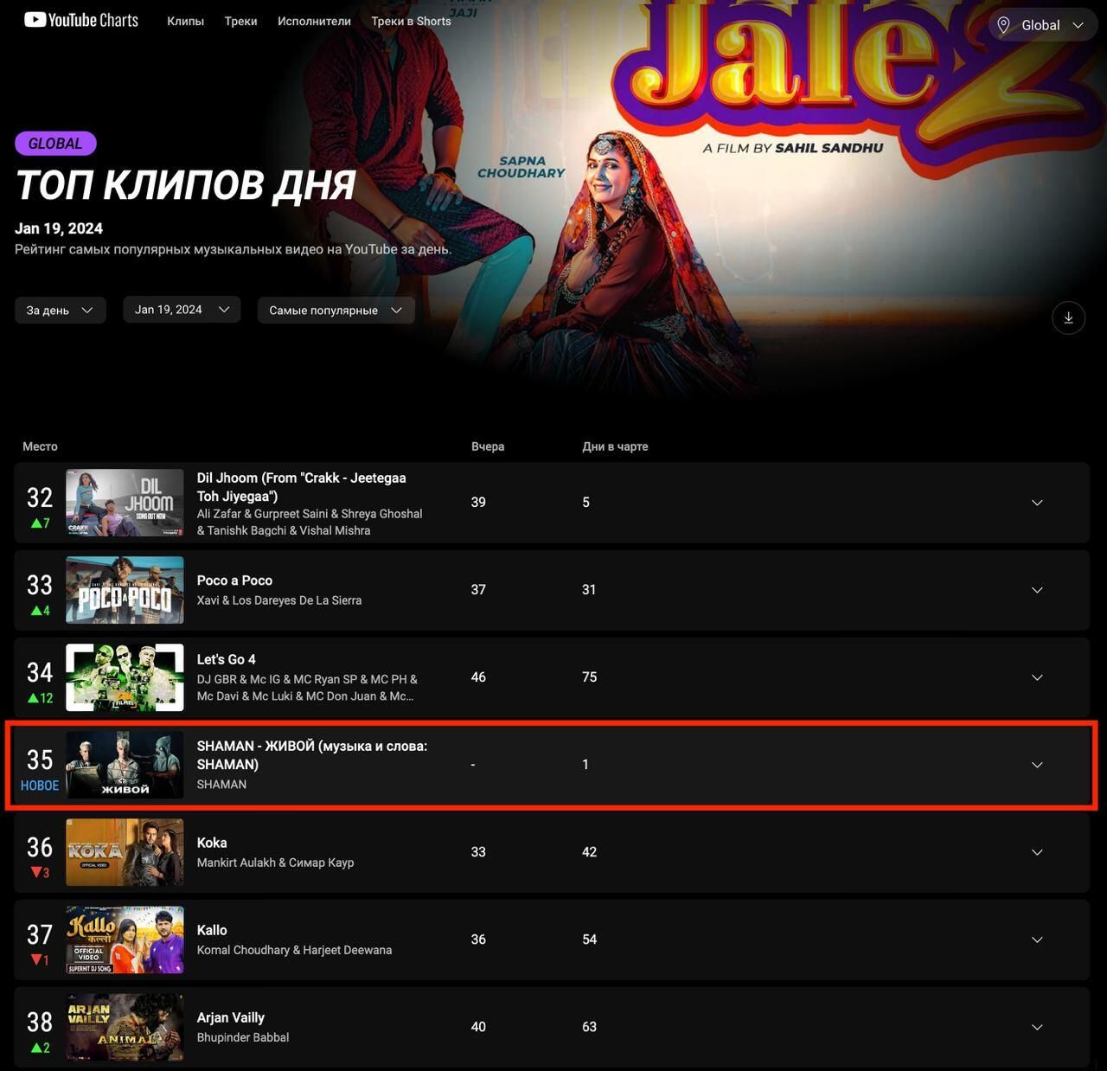Click the Koka song title
Viewport: 1107px width, 1071px height.
(x=212, y=843)
